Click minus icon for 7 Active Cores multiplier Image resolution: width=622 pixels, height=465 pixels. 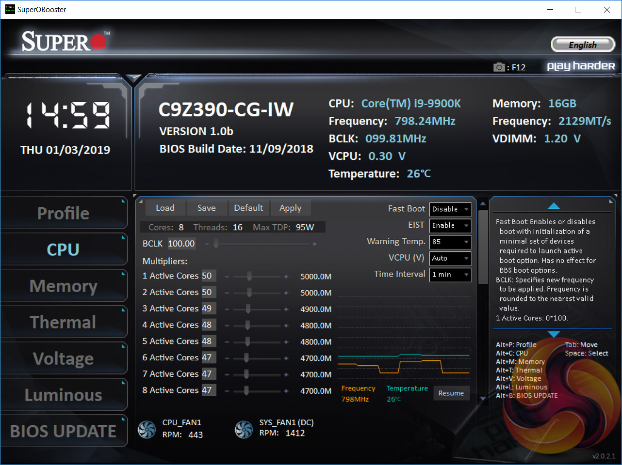point(227,374)
